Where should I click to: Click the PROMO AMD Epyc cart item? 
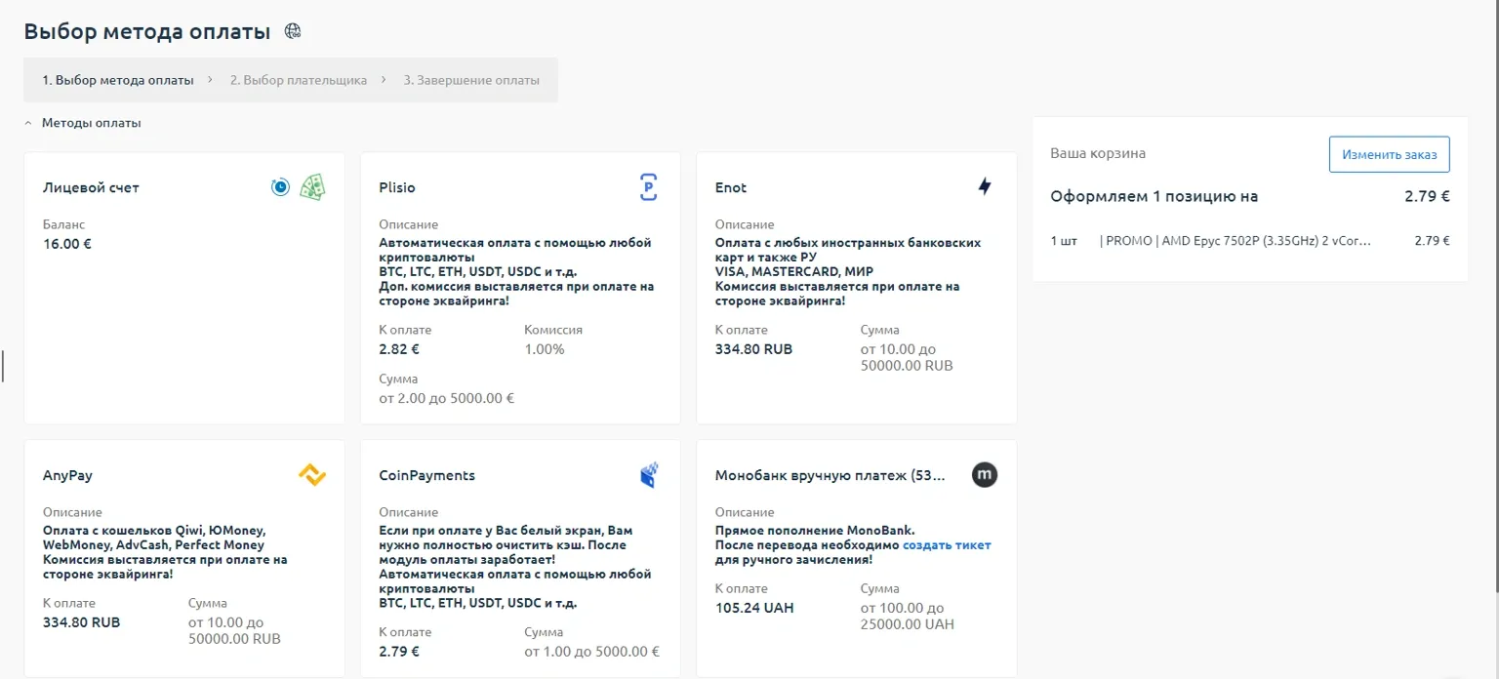point(1235,241)
